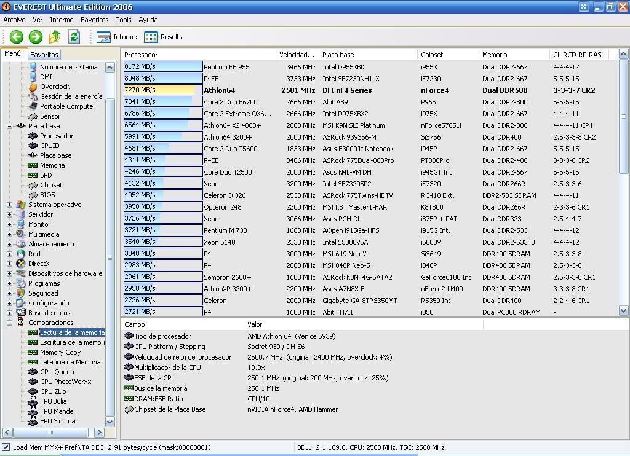The width and height of the screenshot is (630, 456).
Task: Sort by the Placa base column header
Action: tap(369, 55)
